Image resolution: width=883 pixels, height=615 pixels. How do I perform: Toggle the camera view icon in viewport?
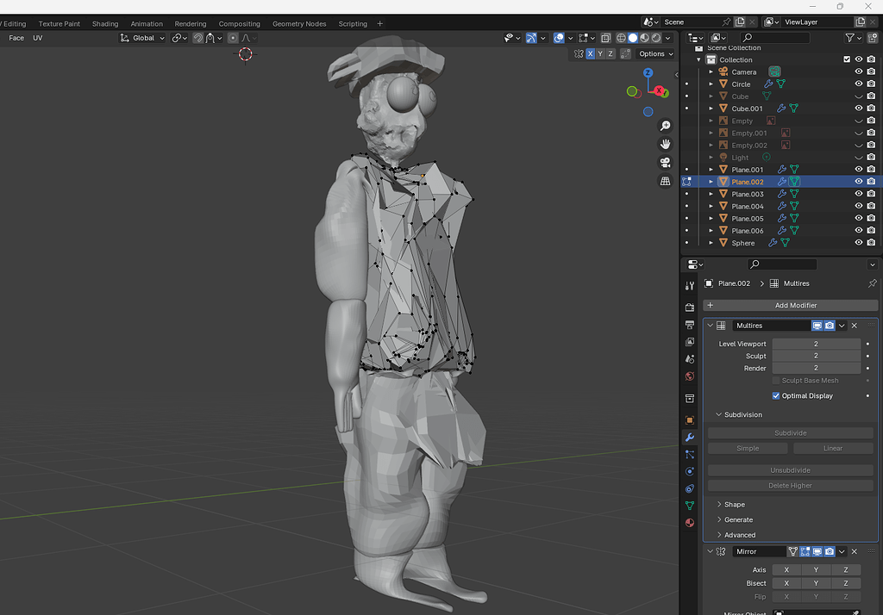(x=665, y=163)
